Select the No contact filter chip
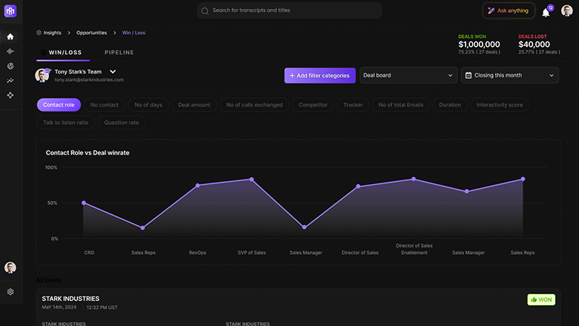 pos(105,105)
